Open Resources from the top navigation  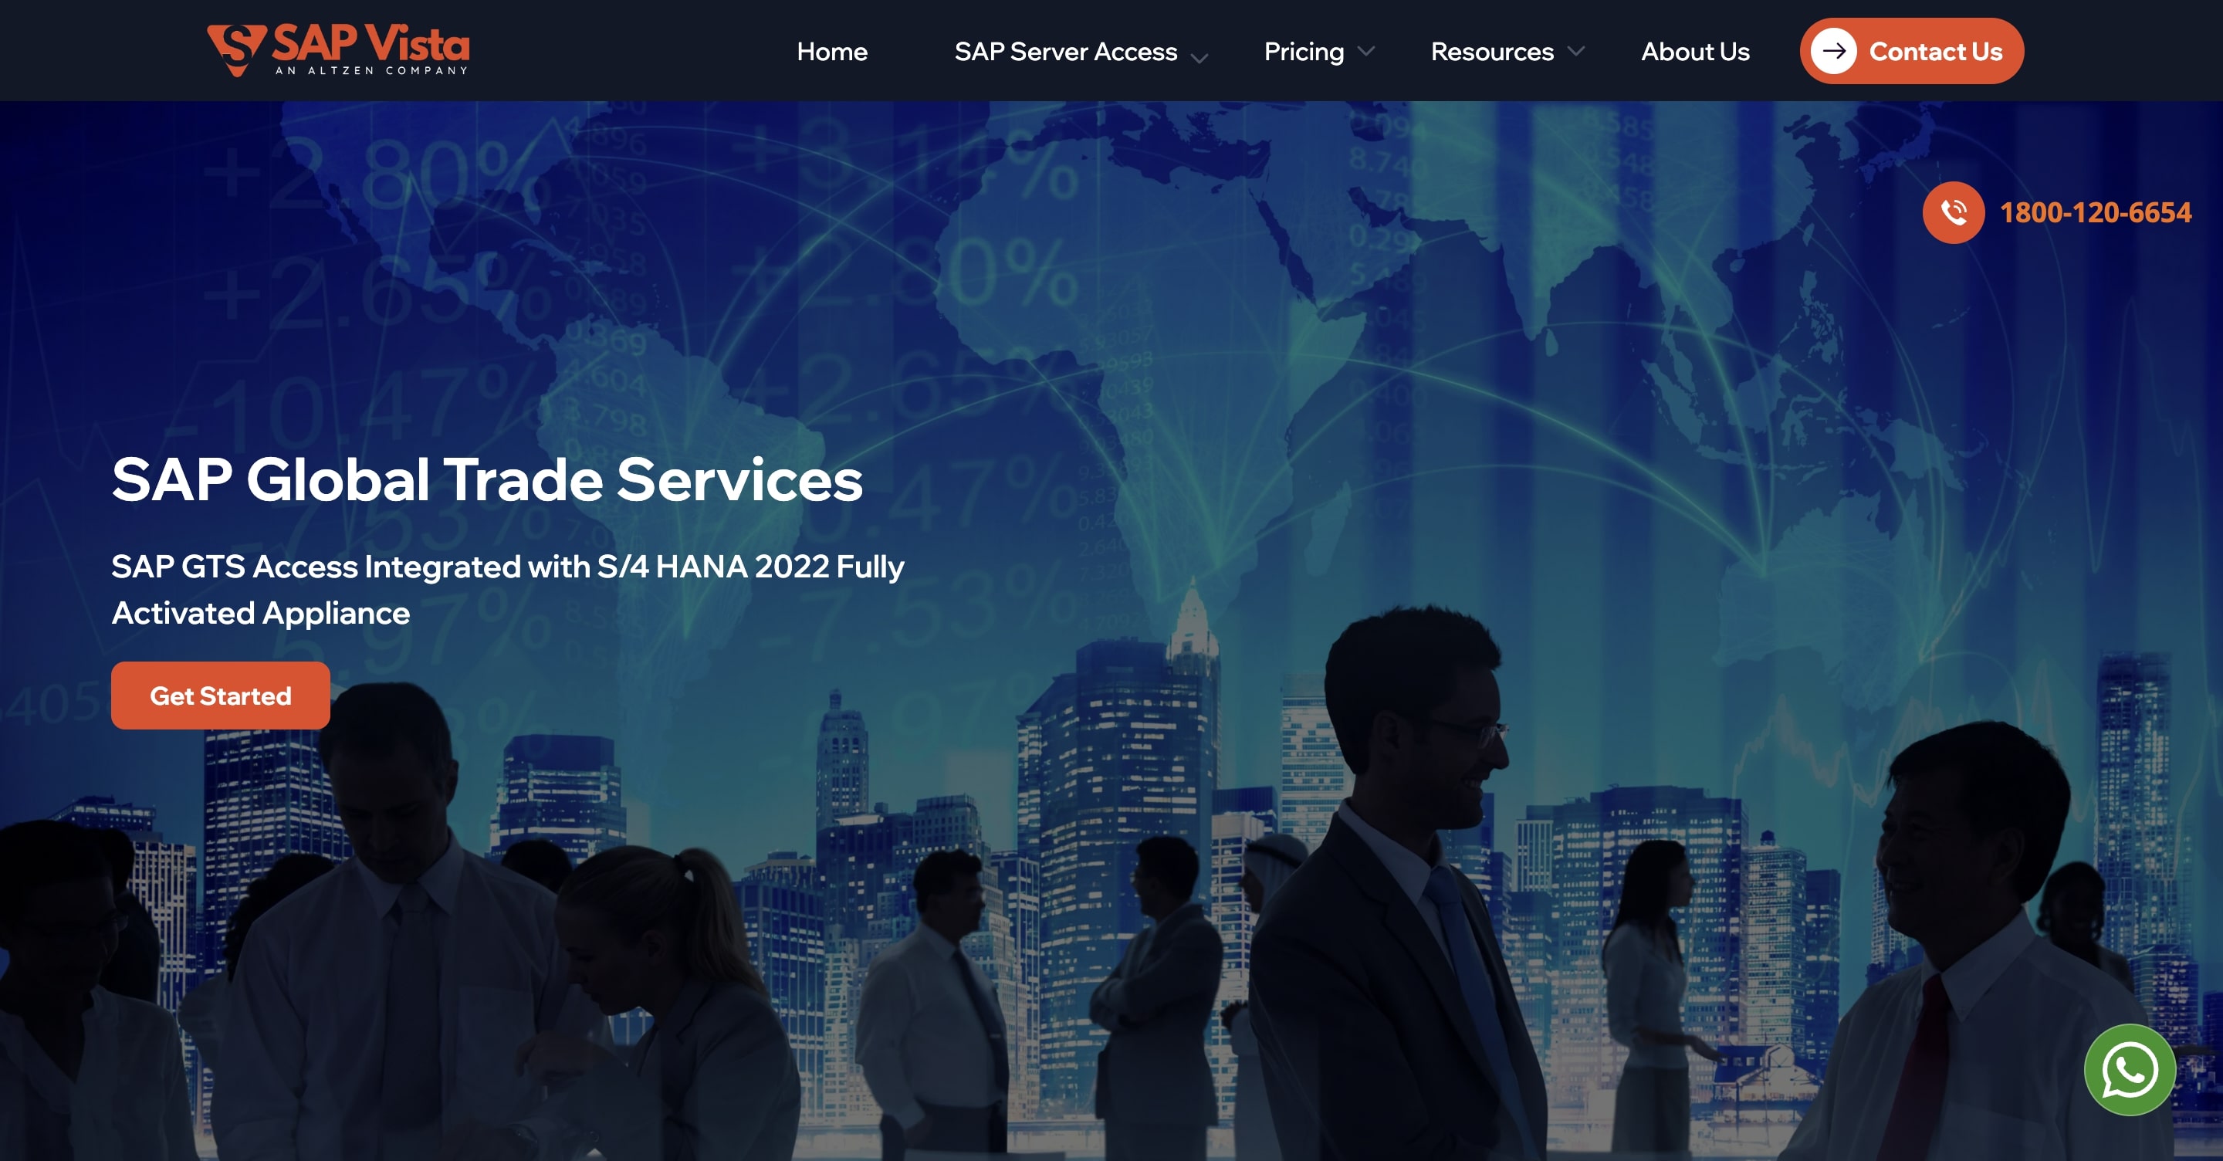click(x=1490, y=52)
